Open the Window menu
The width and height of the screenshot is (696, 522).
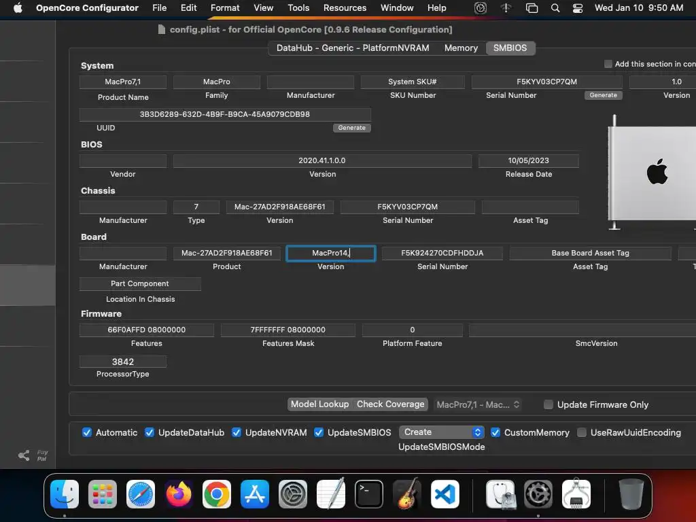[x=397, y=8]
